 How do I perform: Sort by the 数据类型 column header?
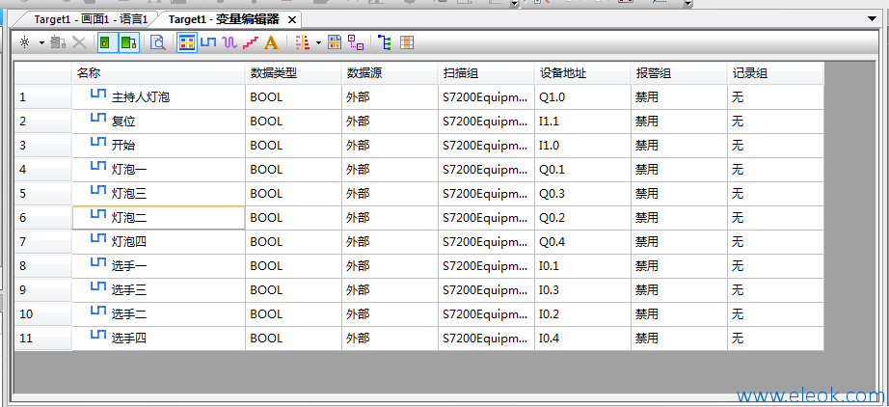tap(294, 73)
